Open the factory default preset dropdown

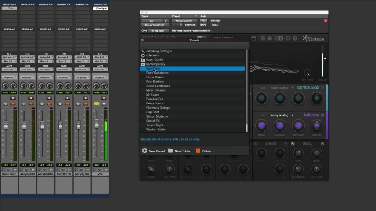[x=184, y=21]
